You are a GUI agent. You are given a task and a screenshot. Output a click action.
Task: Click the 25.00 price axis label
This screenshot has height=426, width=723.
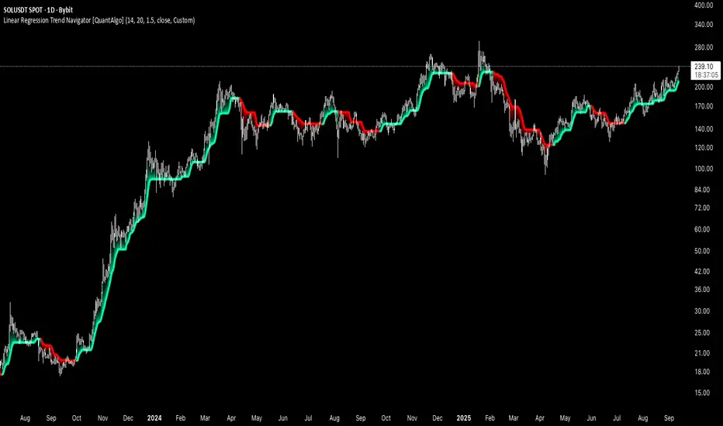click(x=702, y=332)
